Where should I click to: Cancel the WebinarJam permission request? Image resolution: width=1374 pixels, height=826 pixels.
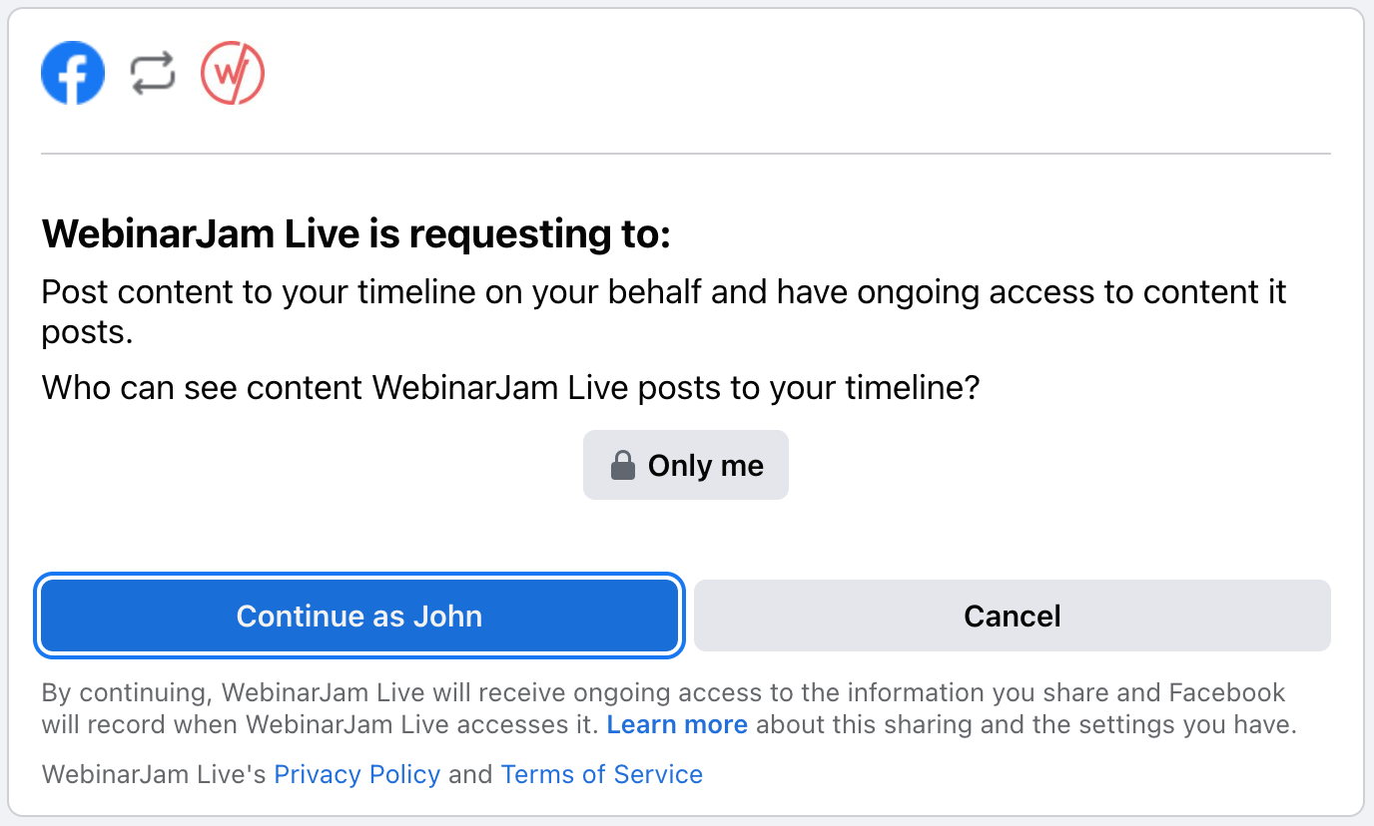tap(1011, 616)
